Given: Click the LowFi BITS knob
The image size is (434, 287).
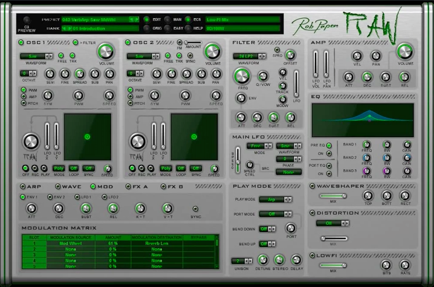Looking at the screenshot, I should [x=386, y=265].
